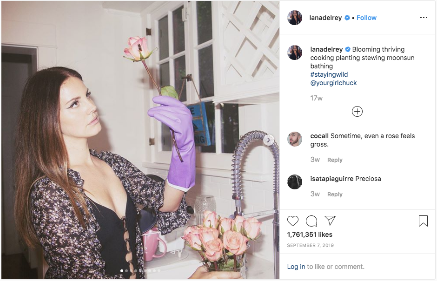Open isatapiaguirre's profile avatar
Viewport: 437px width, 281px height.
(x=295, y=182)
